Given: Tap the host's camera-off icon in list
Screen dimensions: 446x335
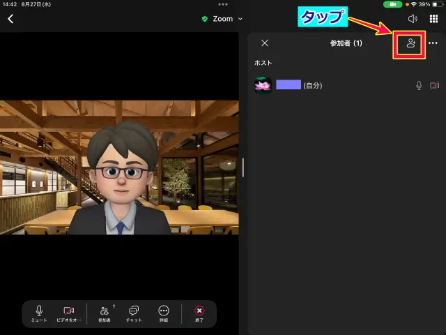Looking at the screenshot, I should (x=434, y=85).
